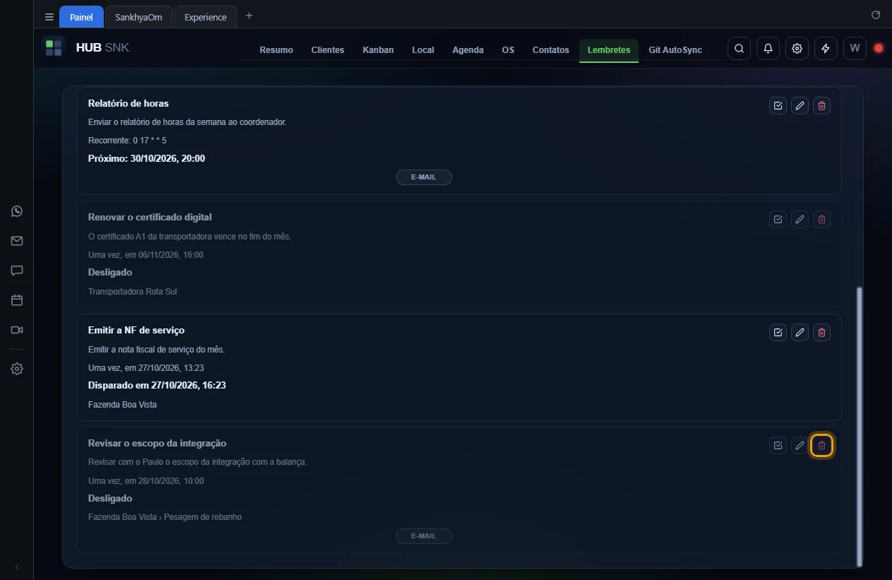The width and height of the screenshot is (892, 580).
Task: Edit the Emitir a NF de serviço reminder
Action: click(x=800, y=332)
